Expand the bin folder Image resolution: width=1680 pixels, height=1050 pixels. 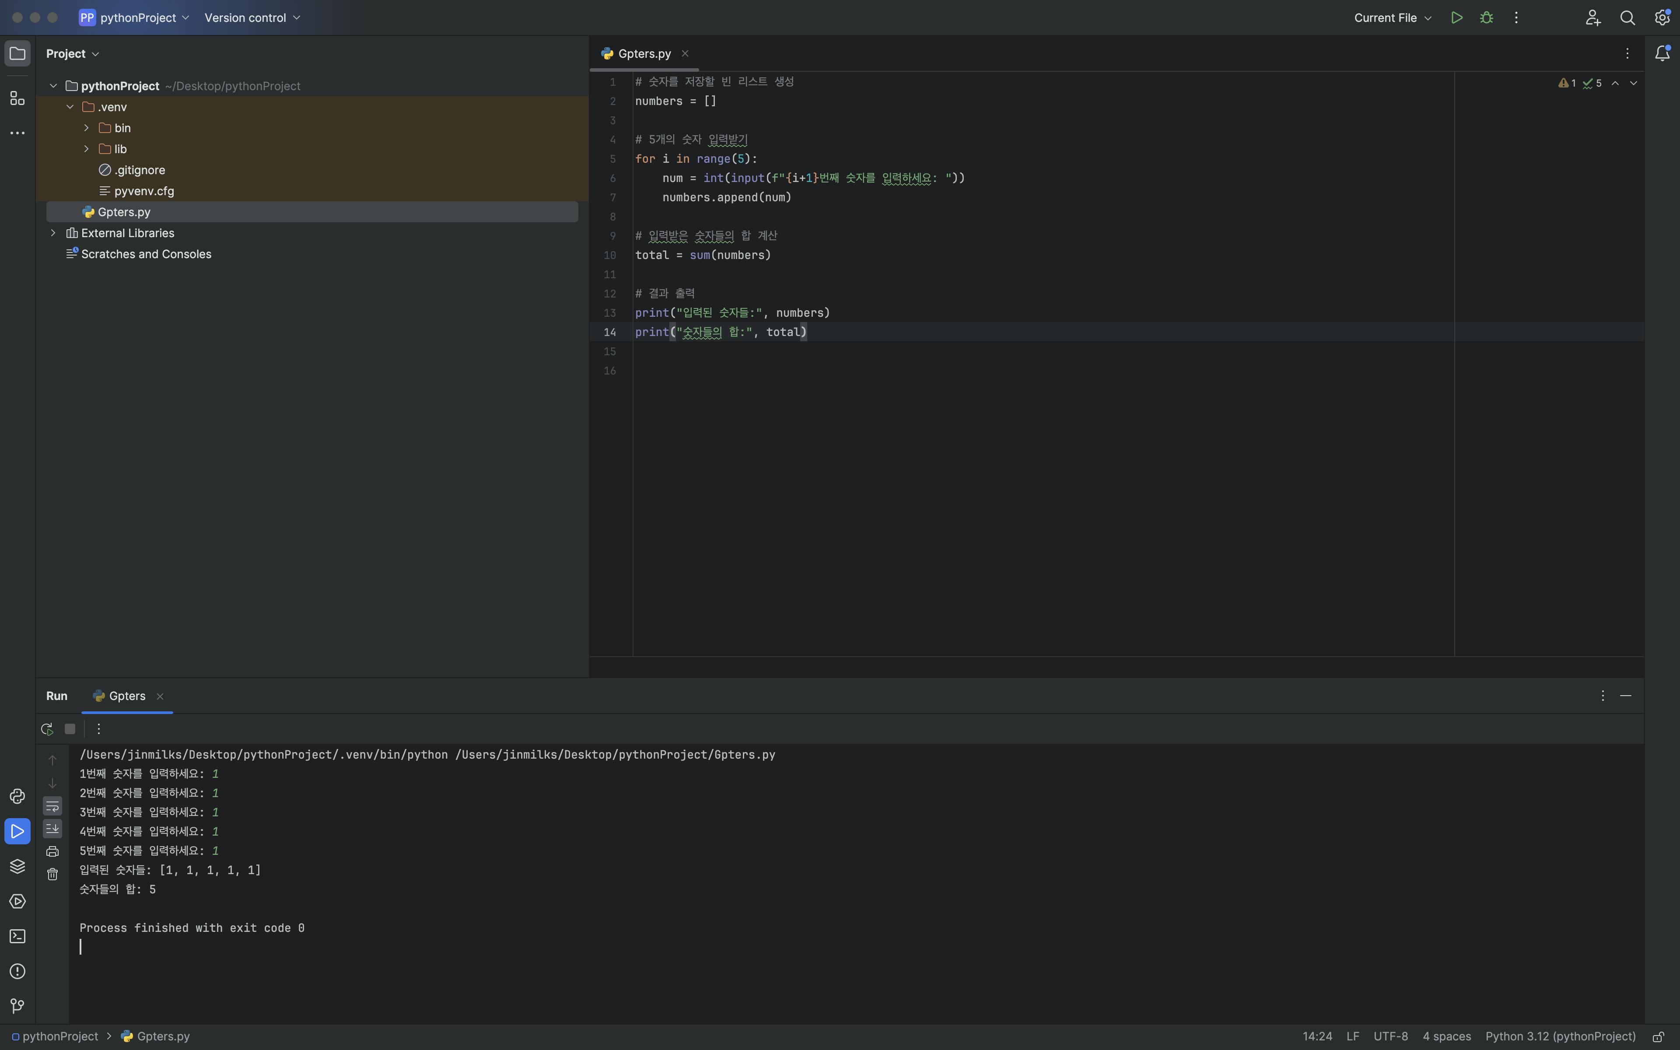pyautogui.click(x=86, y=128)
